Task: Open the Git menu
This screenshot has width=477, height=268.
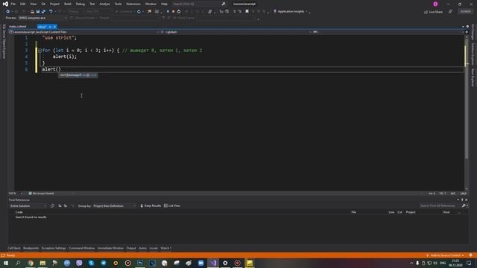Action: click(43, 4)
